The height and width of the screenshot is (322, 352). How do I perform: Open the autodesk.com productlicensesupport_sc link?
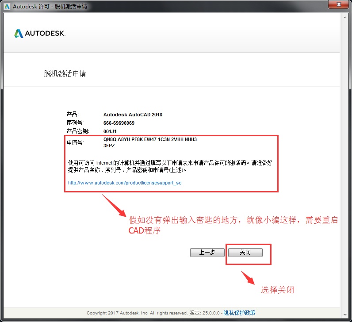(125, 182)
